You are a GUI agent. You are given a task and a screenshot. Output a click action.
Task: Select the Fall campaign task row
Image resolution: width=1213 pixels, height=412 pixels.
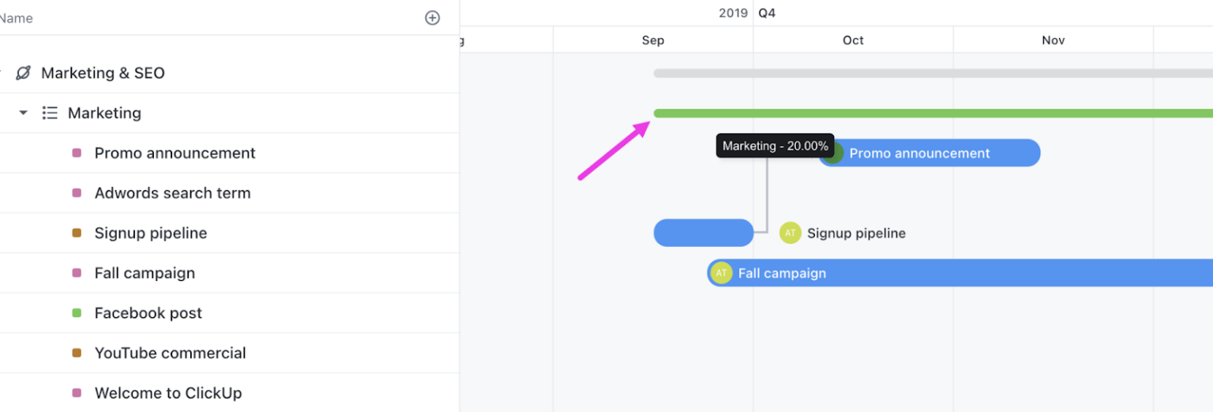point(229,273)
